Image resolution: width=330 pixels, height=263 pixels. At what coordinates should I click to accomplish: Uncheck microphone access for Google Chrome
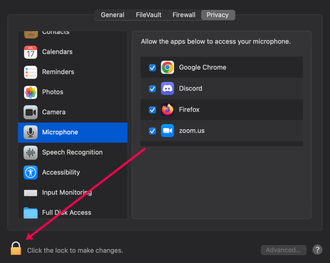pyautogui.click(x=153, y=68)
